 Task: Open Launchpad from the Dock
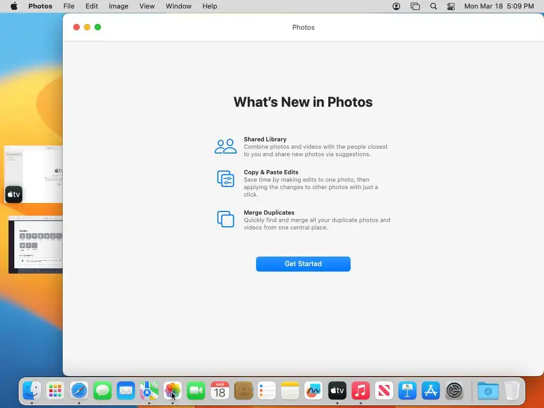pyautogui.click(x=55, y=390)
